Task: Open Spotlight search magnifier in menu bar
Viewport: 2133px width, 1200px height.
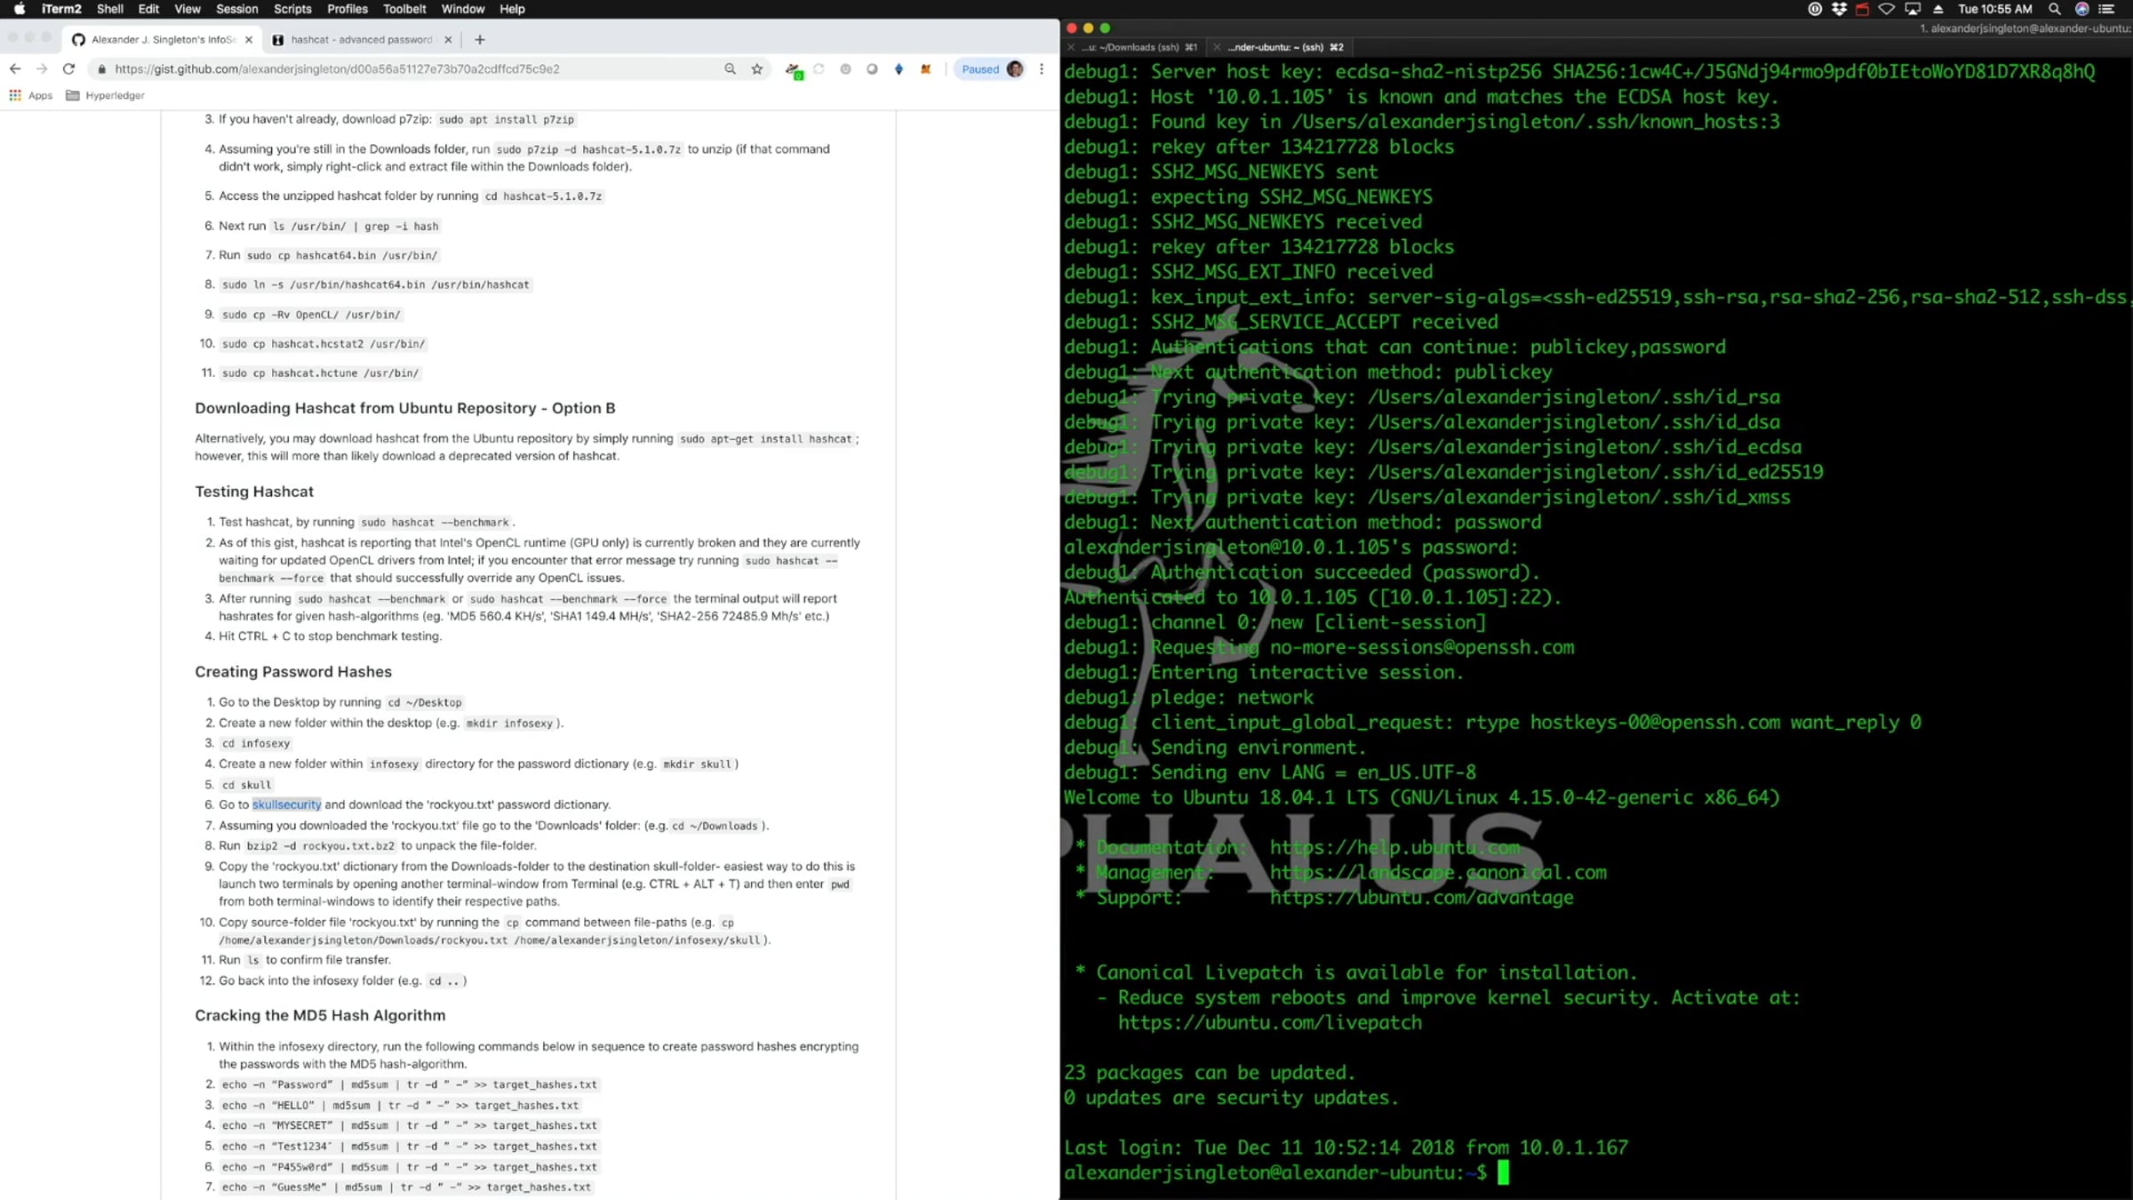Action: pyautogui.click(x=2055, y=9)
